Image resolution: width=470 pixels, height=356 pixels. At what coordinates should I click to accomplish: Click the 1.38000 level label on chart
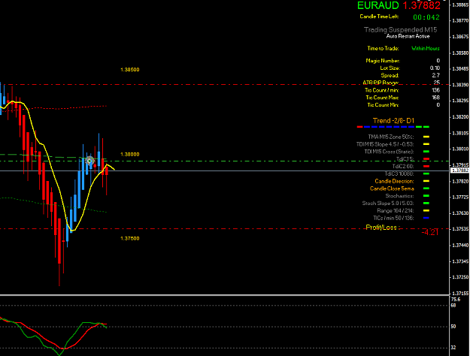point(130,155)
